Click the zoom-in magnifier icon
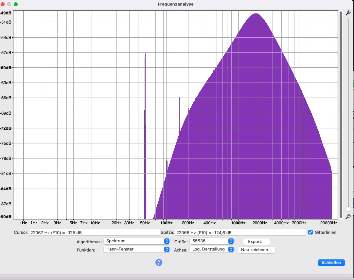This screenshot has height=280, width=354. tap(348, 13)
